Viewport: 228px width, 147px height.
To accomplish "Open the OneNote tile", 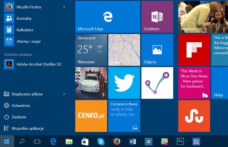I will (x=157, y=17).
